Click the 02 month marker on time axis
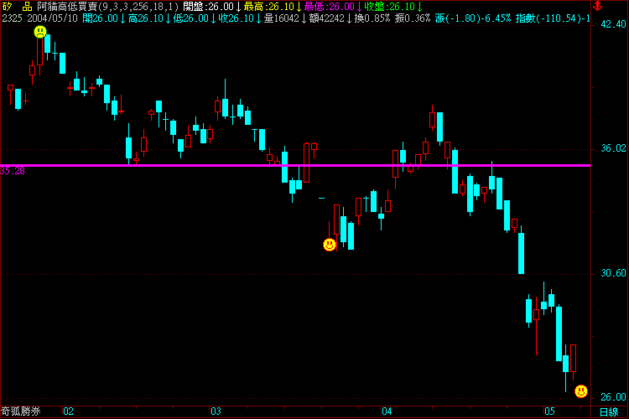Image resolution: width=629 pixels, height=419 pixels. (68, 411)
